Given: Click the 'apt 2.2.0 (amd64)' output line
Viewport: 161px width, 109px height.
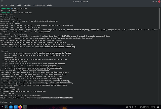Looking at the screenshot, I should coord(9,11).
